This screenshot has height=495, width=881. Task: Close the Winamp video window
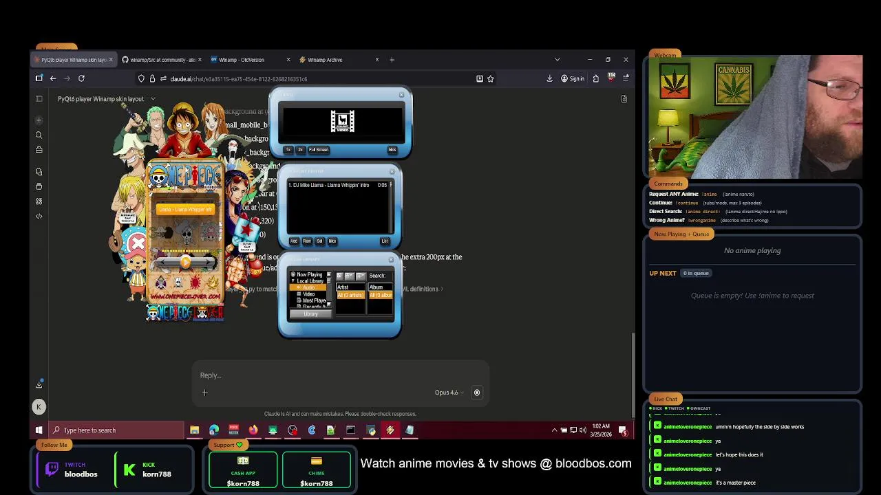(x=401, y=95)
